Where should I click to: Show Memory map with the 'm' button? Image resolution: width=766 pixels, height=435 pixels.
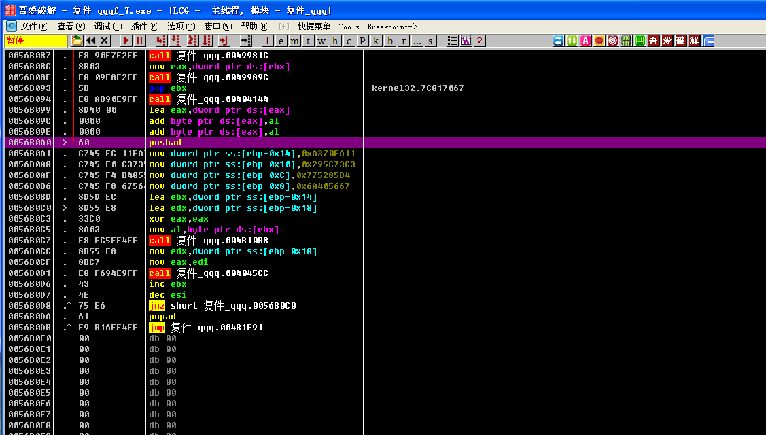click(x=294, y=41)
